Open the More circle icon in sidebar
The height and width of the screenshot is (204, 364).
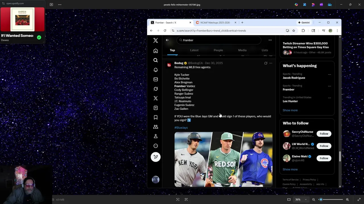(x=156, y=146)
